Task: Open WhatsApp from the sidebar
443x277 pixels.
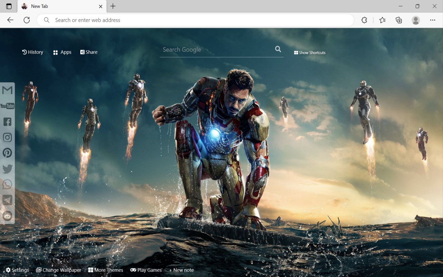Action: 7,185
